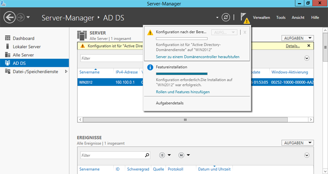Click the Datei-/Speicherdienste icon

tap(7, 71)
